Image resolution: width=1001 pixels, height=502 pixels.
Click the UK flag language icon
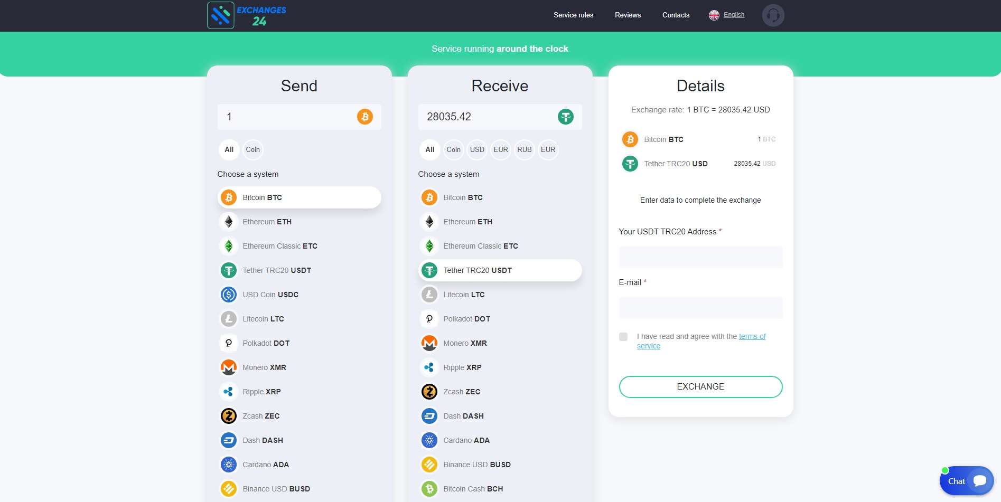tap(714, 15)
